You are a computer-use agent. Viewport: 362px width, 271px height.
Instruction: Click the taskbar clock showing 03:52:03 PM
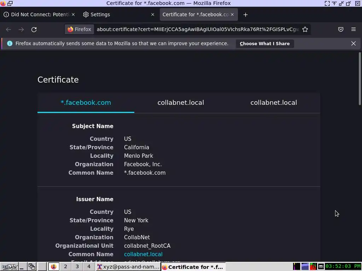tap(343, 266)
